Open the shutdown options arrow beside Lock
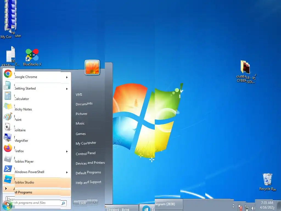 tap(95, 202)
